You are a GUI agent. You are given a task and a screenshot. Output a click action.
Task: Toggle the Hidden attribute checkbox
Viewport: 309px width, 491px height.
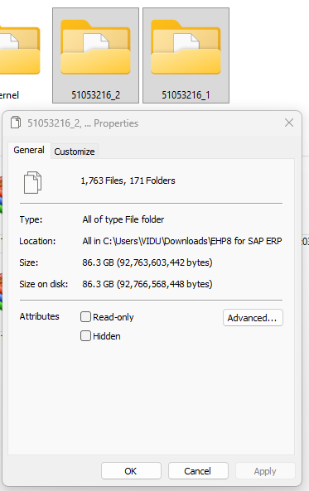pos(85,336)
